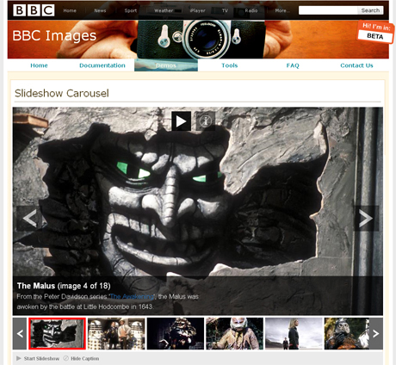Viewport: 396px width, 365px height.
Task: Follow 'The Awakening' link in caption
Action: click(132, 296)
